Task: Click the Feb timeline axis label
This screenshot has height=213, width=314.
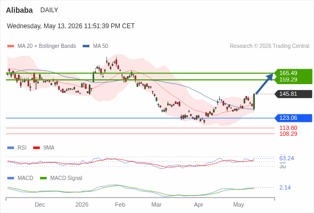Action: (120, 204)
